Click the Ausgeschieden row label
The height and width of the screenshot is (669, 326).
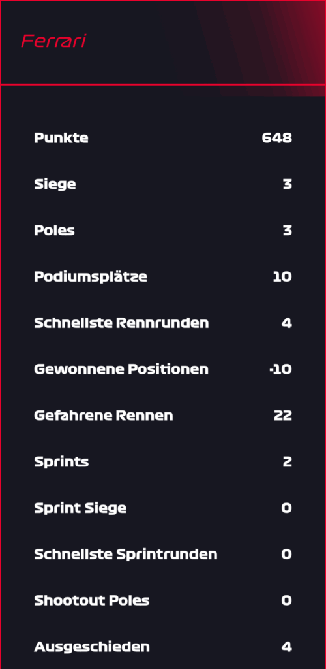92,647
